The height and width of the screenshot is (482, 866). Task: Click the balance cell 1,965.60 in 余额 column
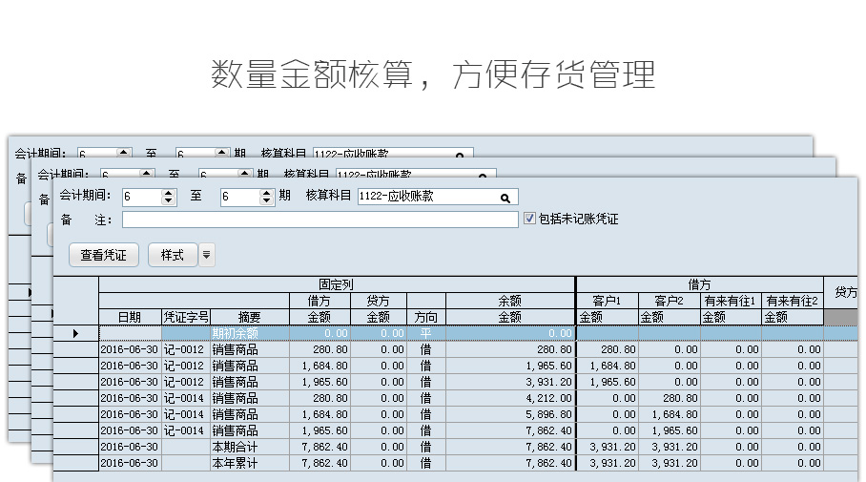point(509,366)
